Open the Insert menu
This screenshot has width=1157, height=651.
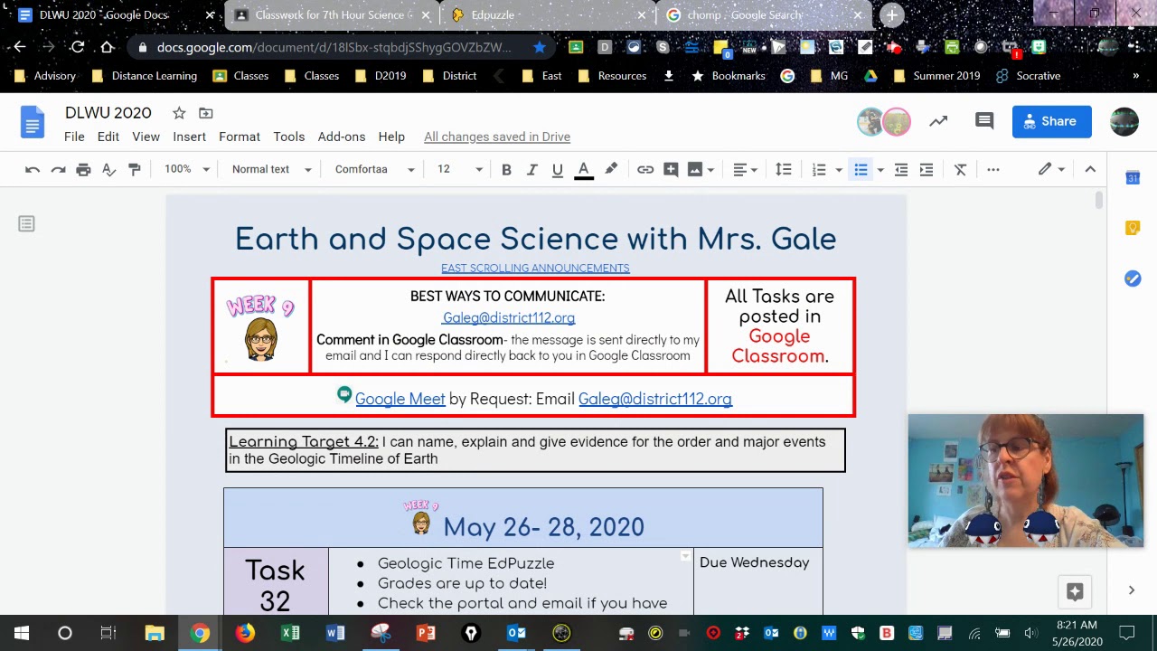(189, 137)
